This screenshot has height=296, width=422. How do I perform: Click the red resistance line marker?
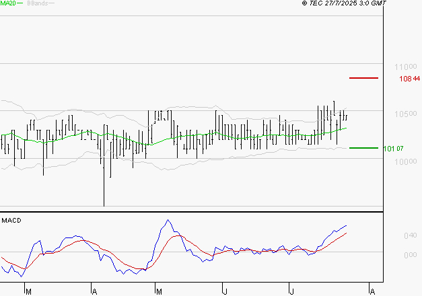point(363,78)
